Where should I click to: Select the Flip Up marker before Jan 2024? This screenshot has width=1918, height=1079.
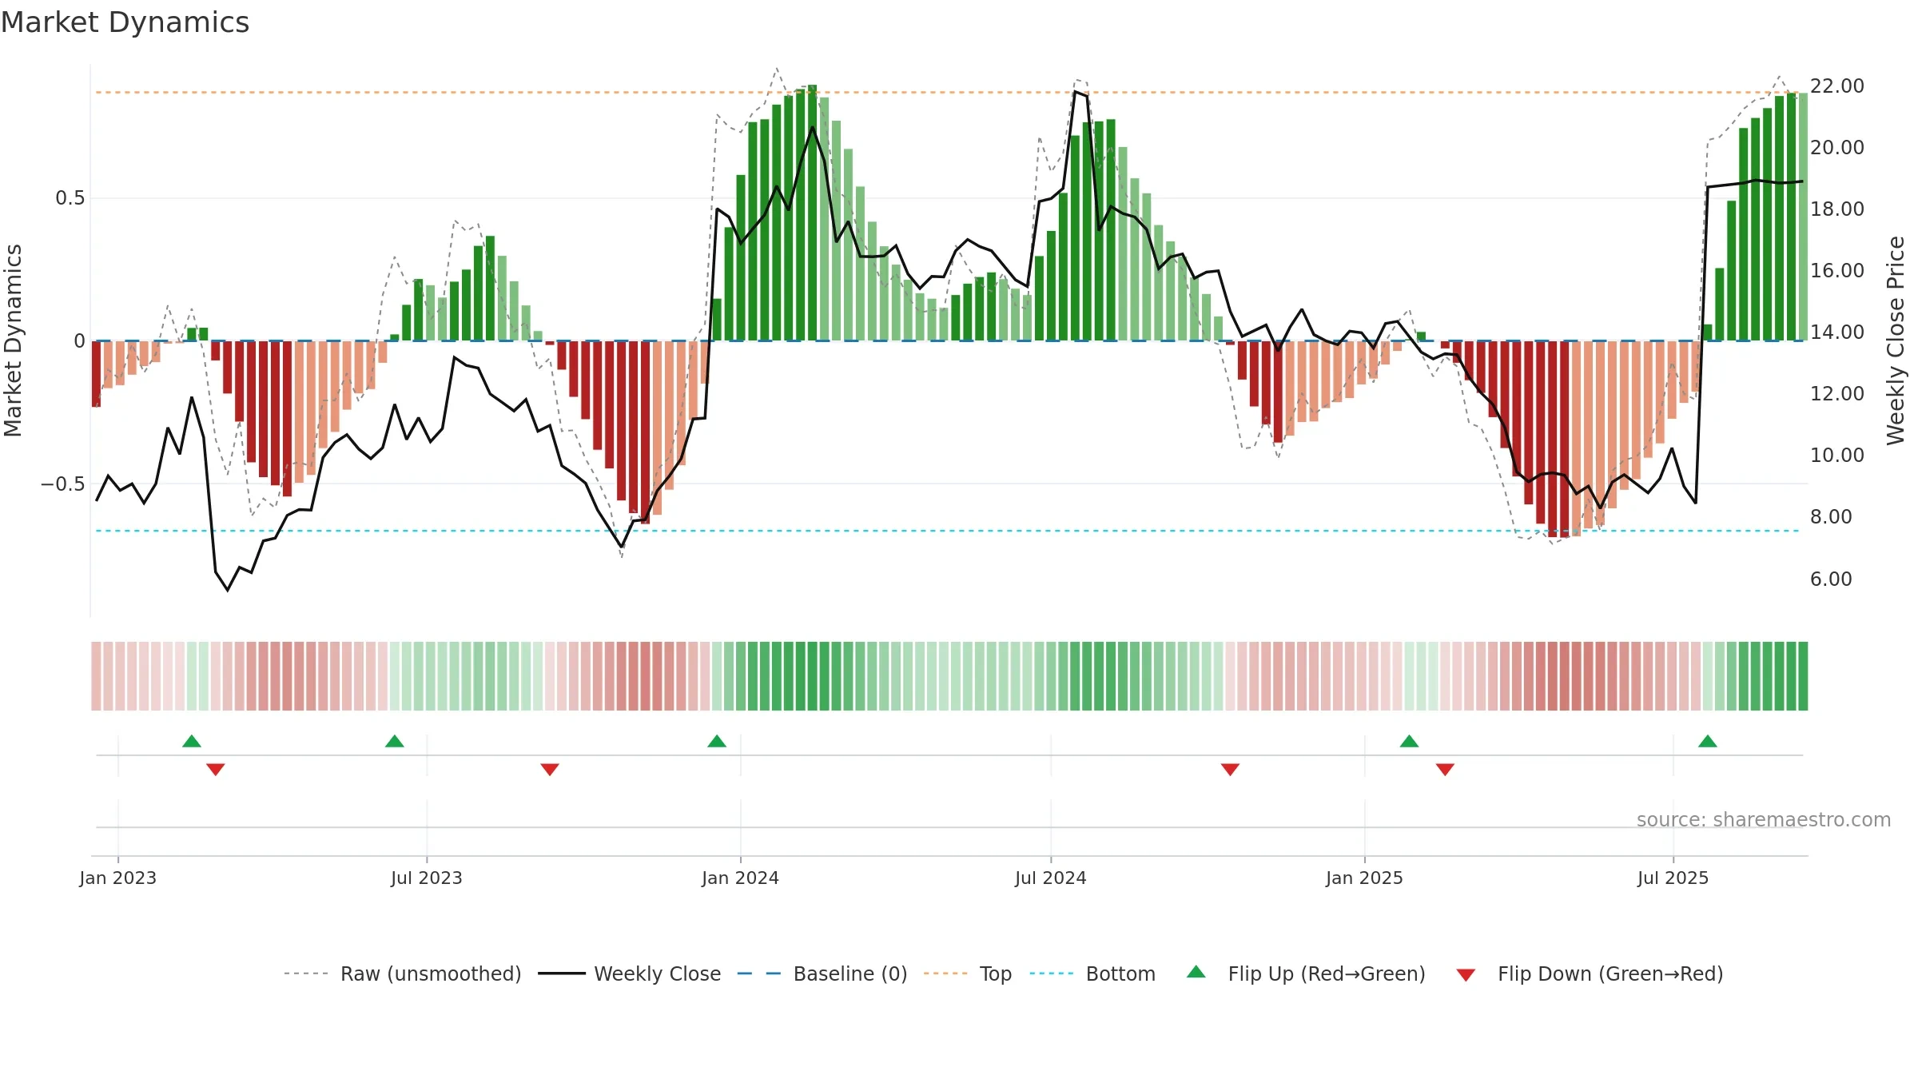pos(717,741)
